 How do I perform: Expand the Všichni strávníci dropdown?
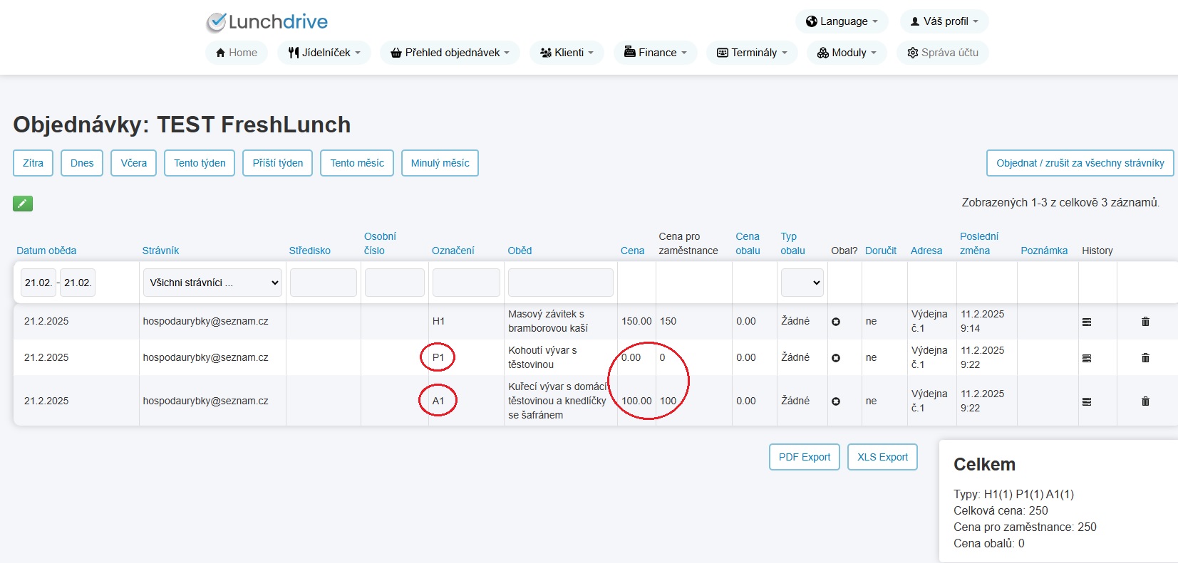pyautogui.click(x=212, y=283)
